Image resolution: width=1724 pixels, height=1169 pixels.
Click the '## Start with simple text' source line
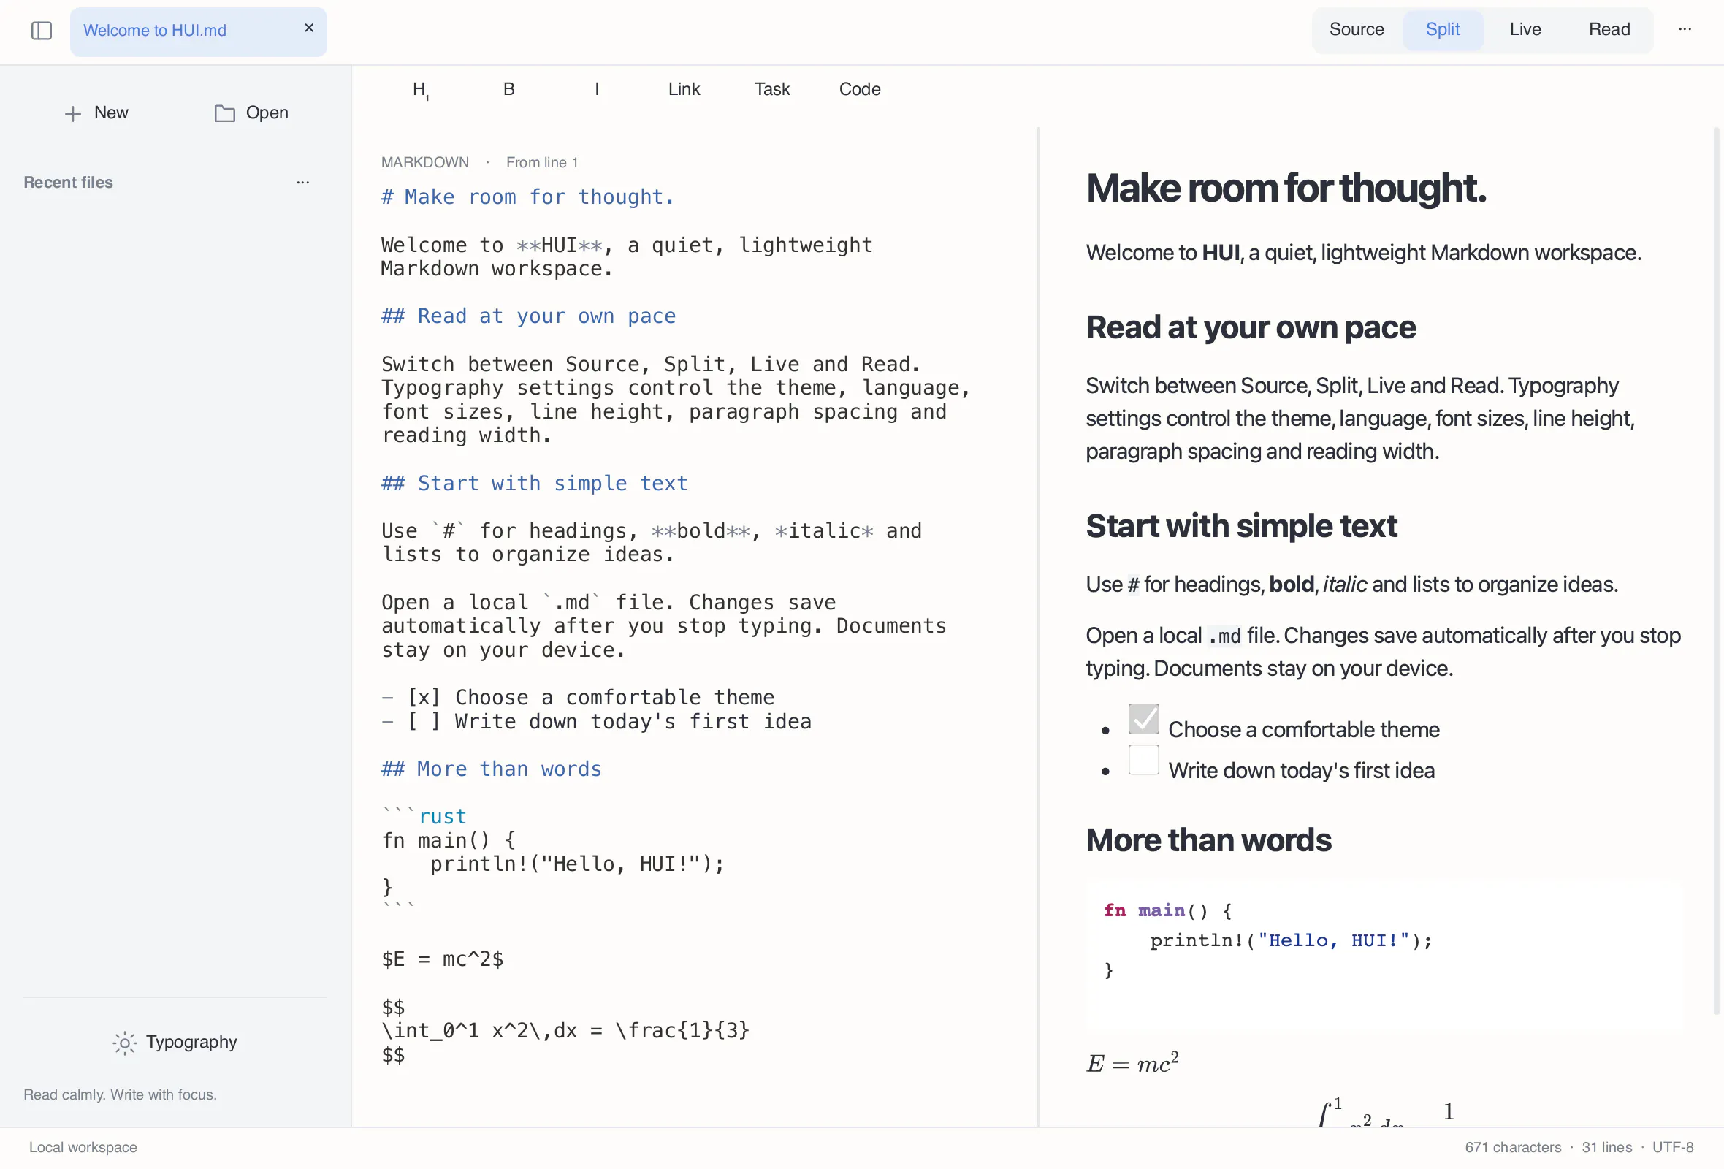pyautogui.click(x=534, y=484)
